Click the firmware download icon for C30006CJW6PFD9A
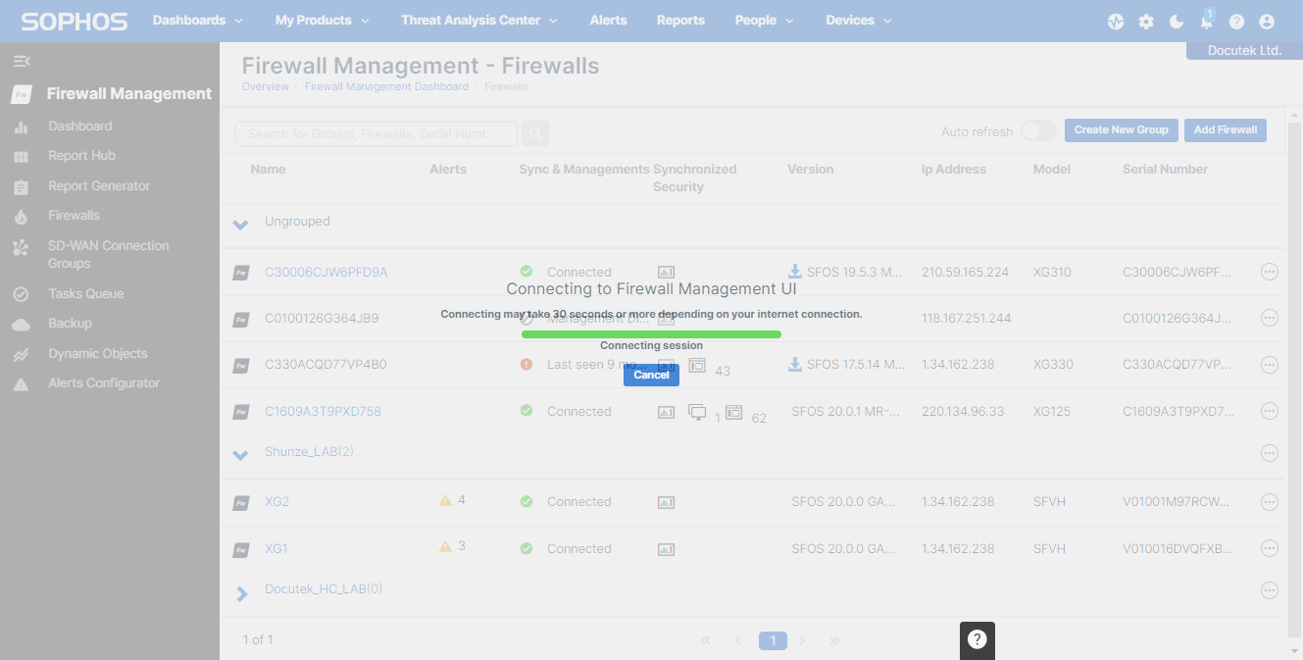This screenshot has width=1303, height=660. (x=795, y=271)
